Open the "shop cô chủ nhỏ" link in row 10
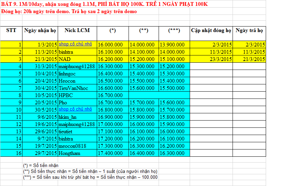This screenshot has height=186, width=283. pos(75,109)
